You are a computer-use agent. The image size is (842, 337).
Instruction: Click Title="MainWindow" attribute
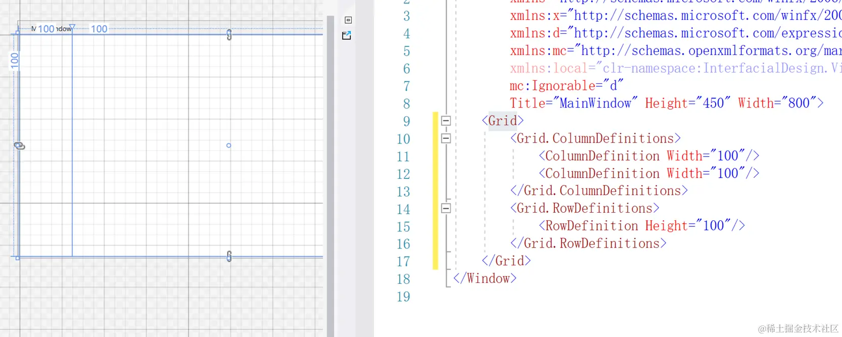[x=574, y=103]
